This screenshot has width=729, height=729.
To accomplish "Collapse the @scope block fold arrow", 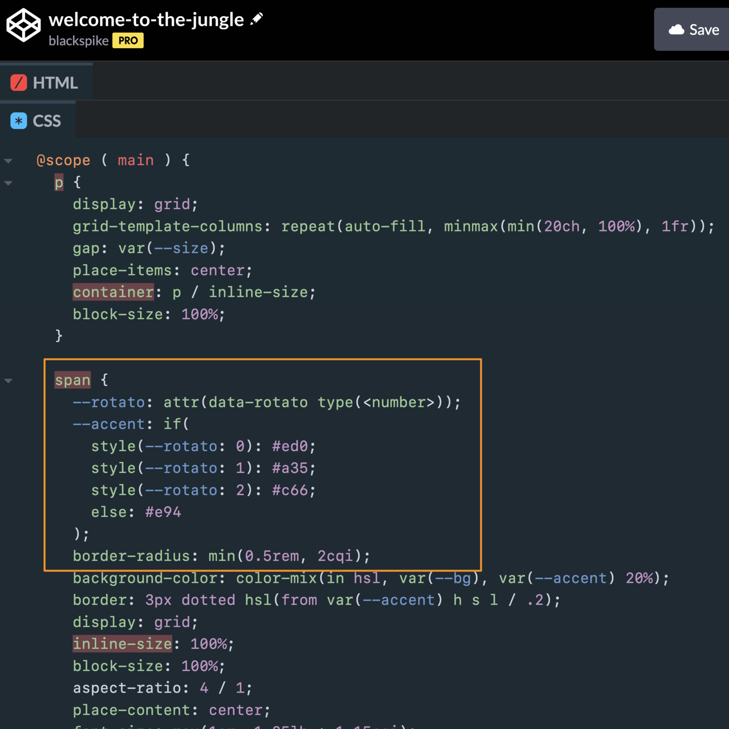I will [x=9, y=161].
